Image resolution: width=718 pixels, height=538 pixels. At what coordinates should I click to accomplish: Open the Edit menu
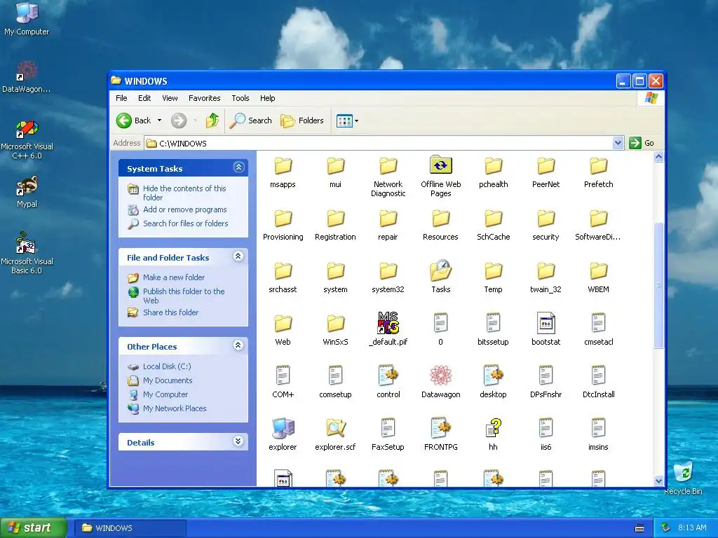coord(144,98)
